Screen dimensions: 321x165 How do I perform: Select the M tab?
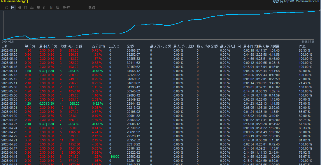(51, 8)
